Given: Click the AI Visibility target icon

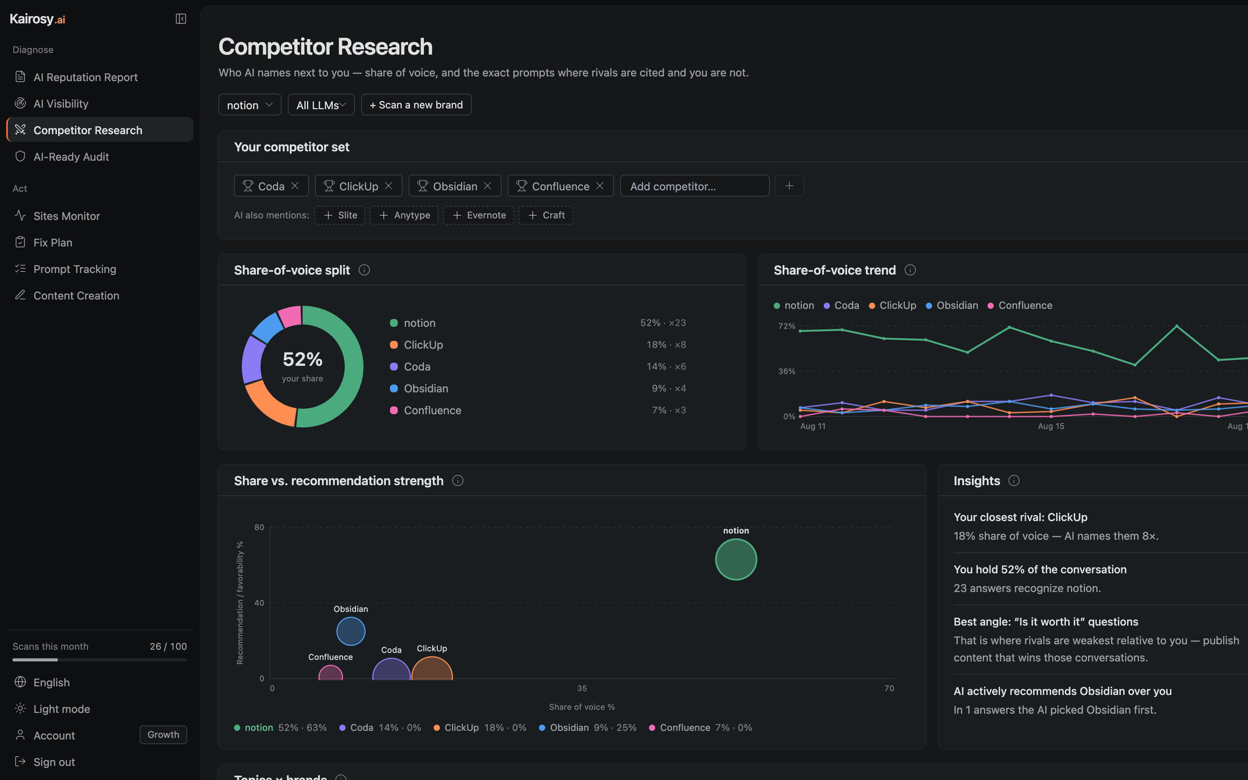Looking at the screenshot, I should point(20,103).
